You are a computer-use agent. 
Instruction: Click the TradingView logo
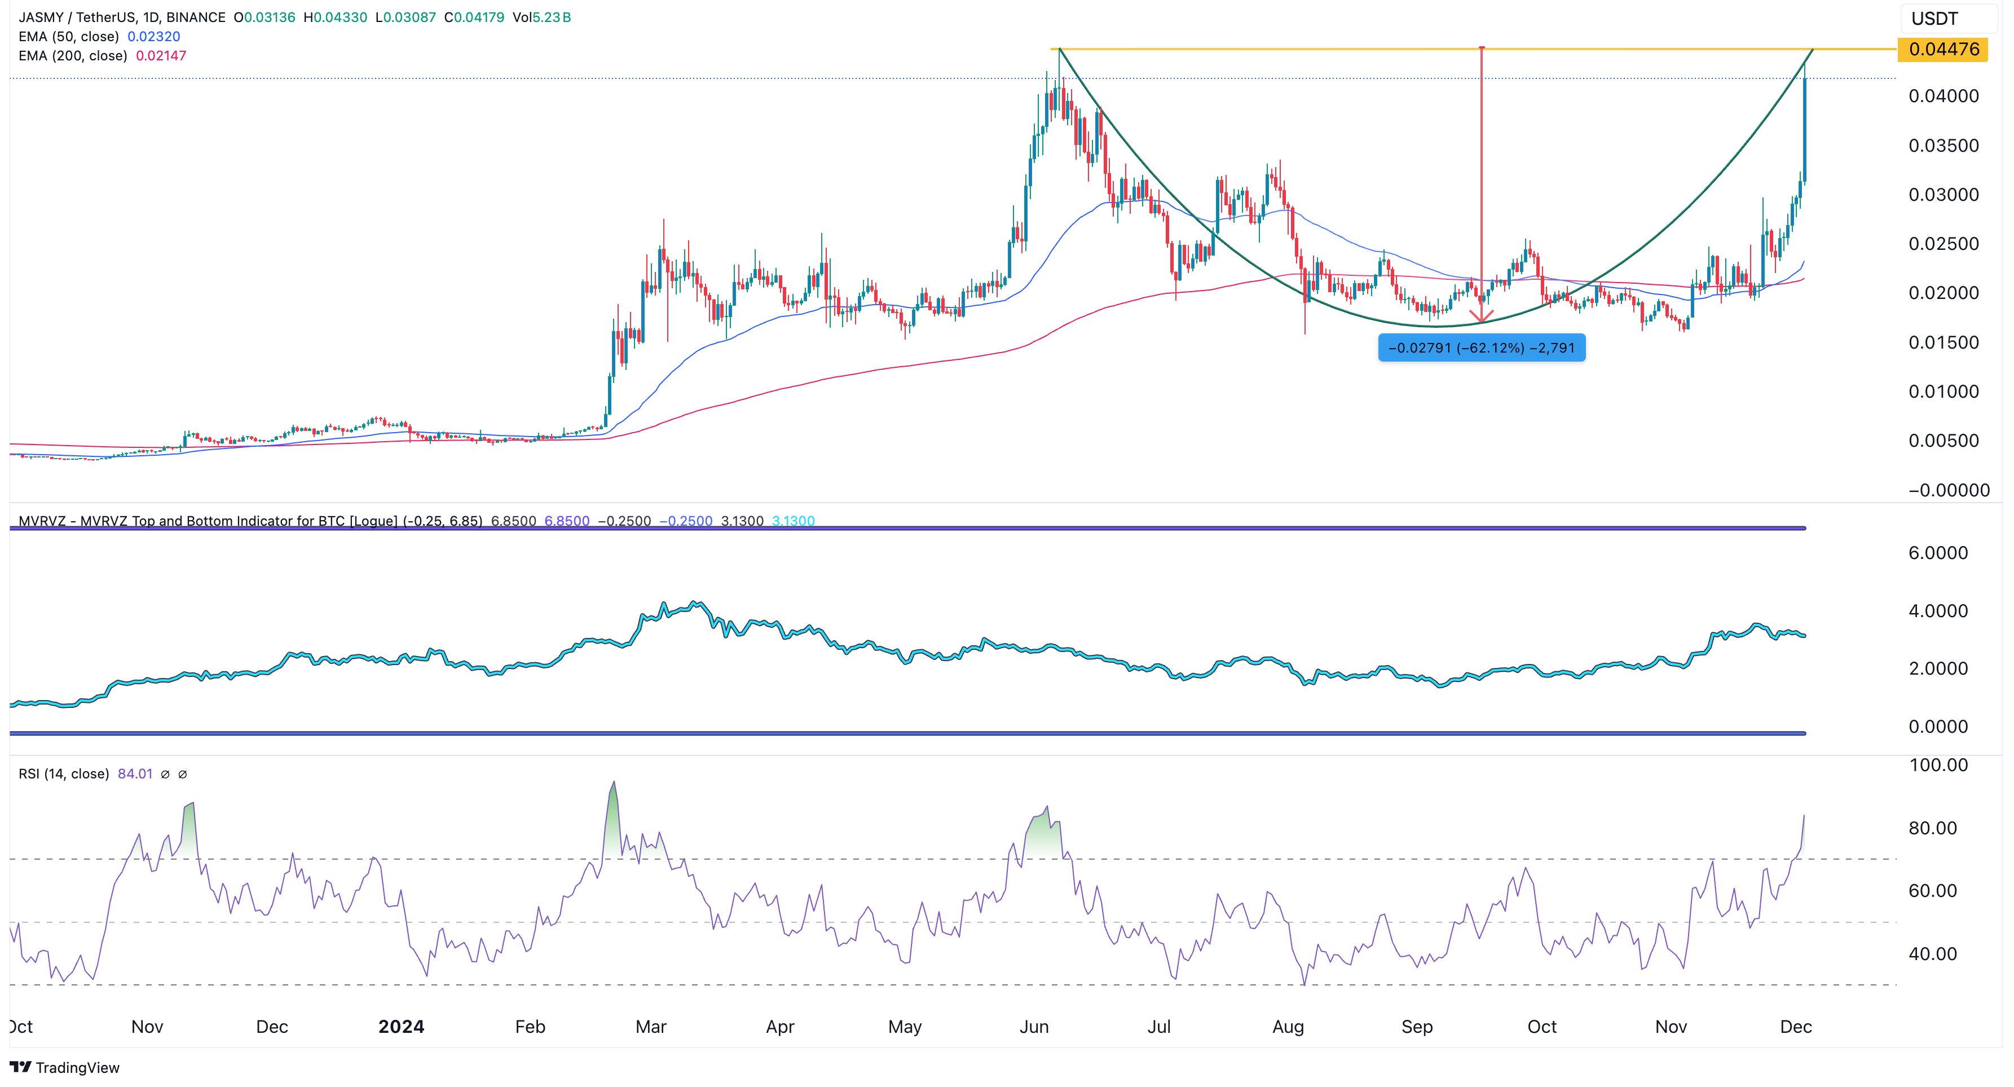point(65,1067)
